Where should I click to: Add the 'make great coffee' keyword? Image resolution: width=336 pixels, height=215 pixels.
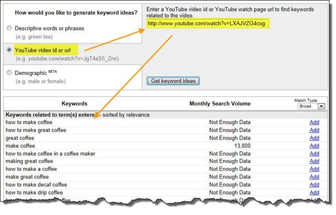click(314, 177)
